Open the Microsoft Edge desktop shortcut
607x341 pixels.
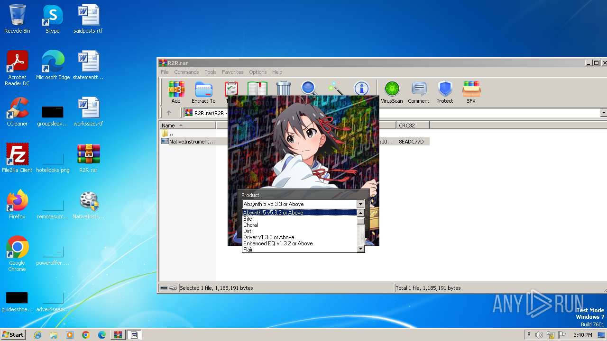coord(53,65)
